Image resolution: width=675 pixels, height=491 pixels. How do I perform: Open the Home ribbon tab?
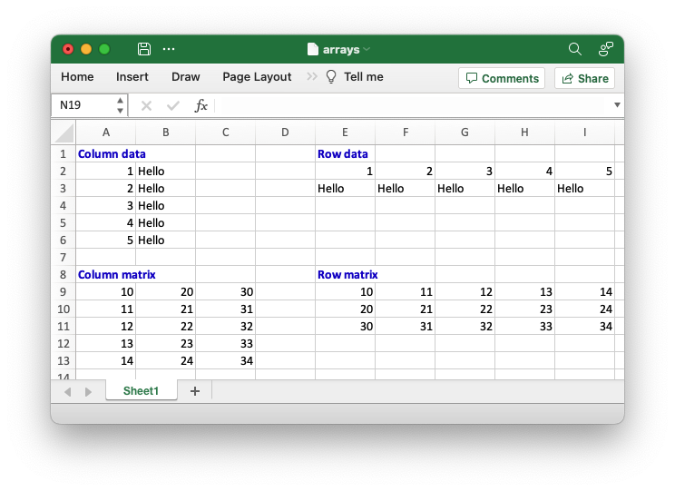77,76
